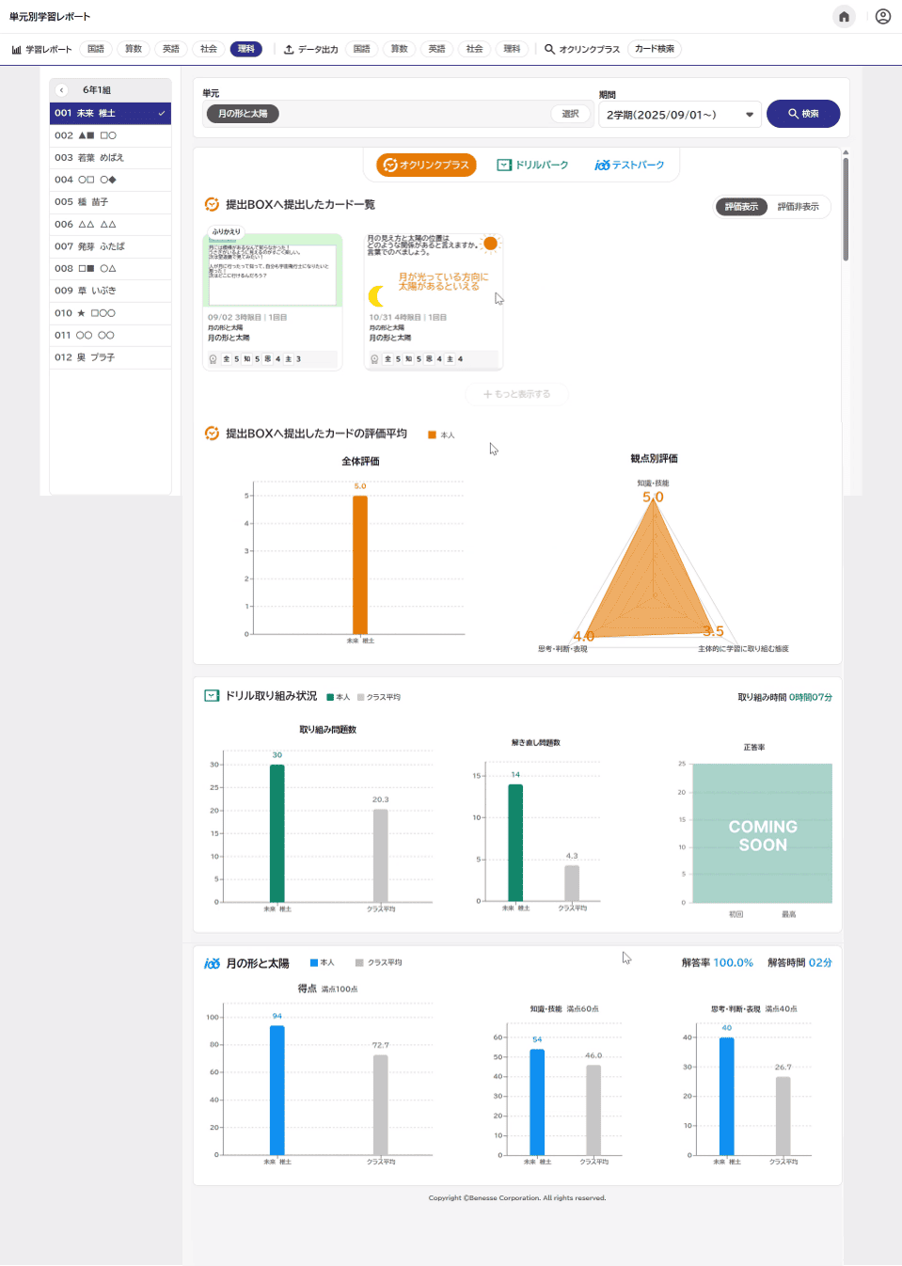Viewport: 902px width, 1266px height.
Task: Click the home icon in header
Action: coord(844,17)
